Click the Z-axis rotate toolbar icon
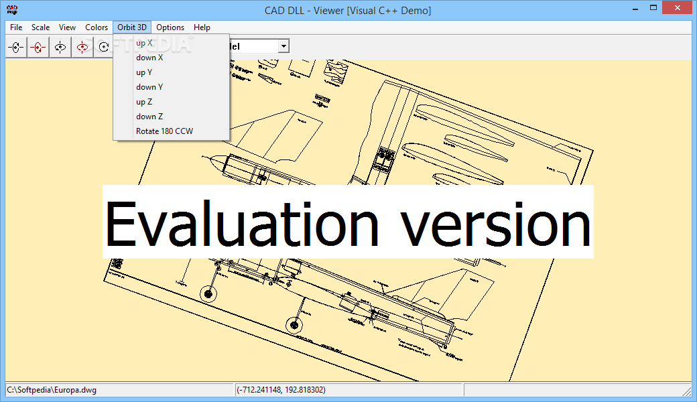The image size is (697, 402). pyautogui.click(x=104, y=47)
